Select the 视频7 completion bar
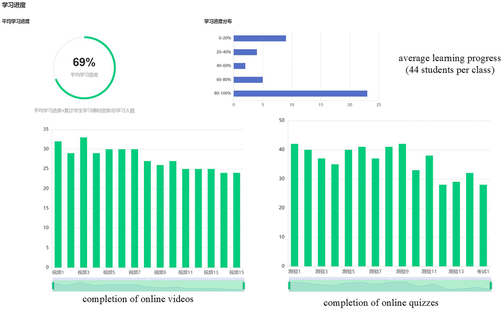The image size is (503, 310). 134,208
